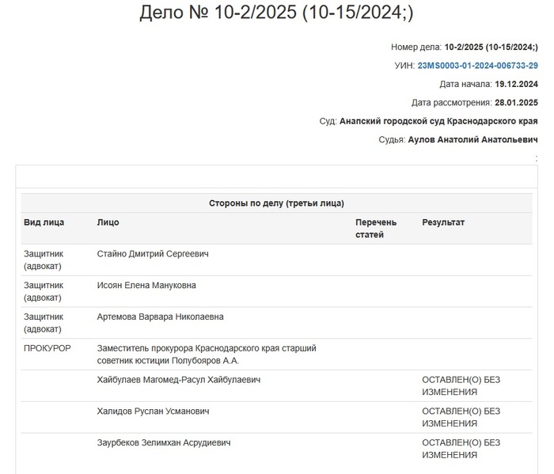
Task: Click judge name Аулов Анатолий Анатольевич
Action: point(472,140)
